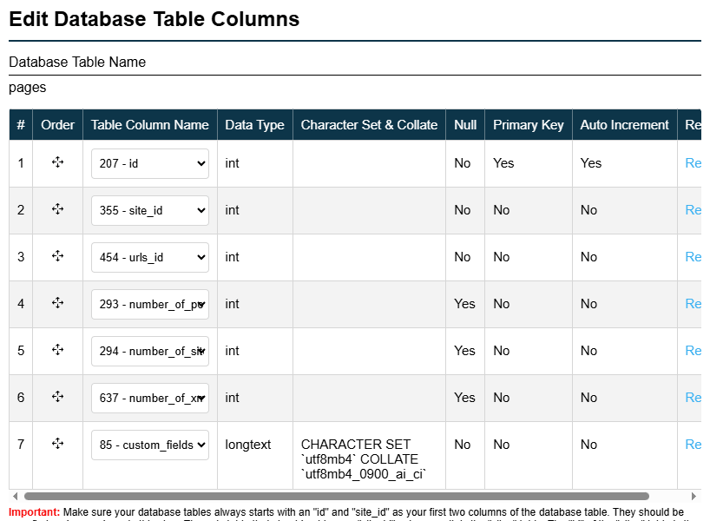Viewport: 710px width, 521px height.
Task: Click Null 'Yes' in row 4
Action: pyautogui.click(x=464, y=304)
